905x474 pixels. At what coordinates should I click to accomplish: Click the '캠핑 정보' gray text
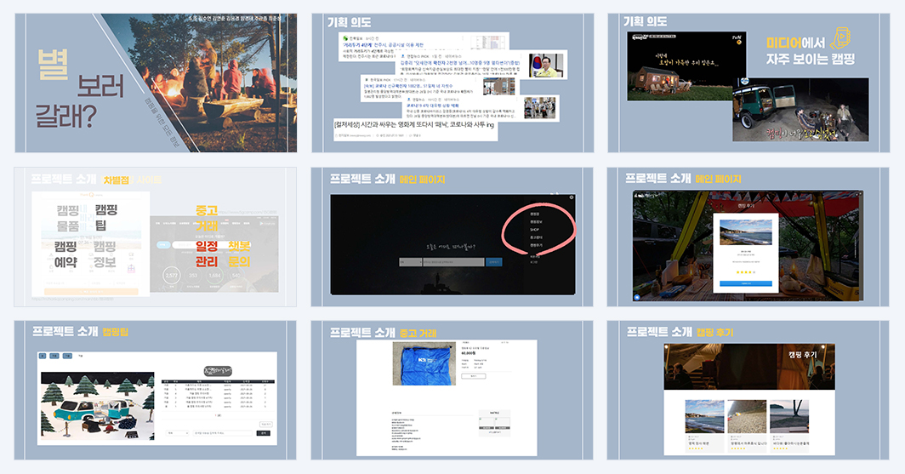[105, 254]
